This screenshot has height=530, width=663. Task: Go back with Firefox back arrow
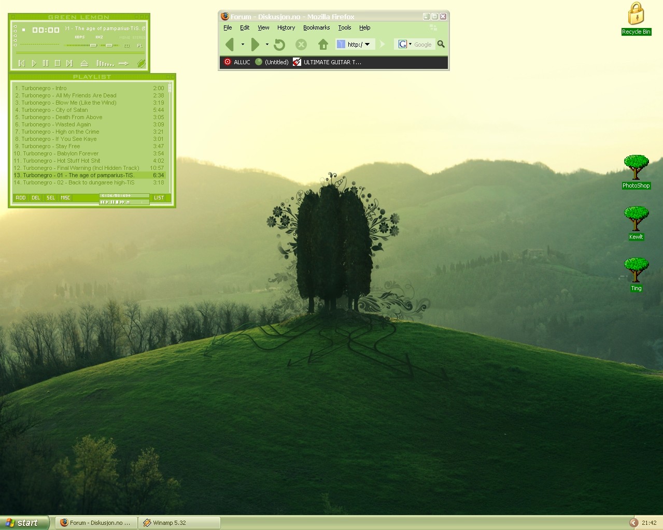coord(230,45)
